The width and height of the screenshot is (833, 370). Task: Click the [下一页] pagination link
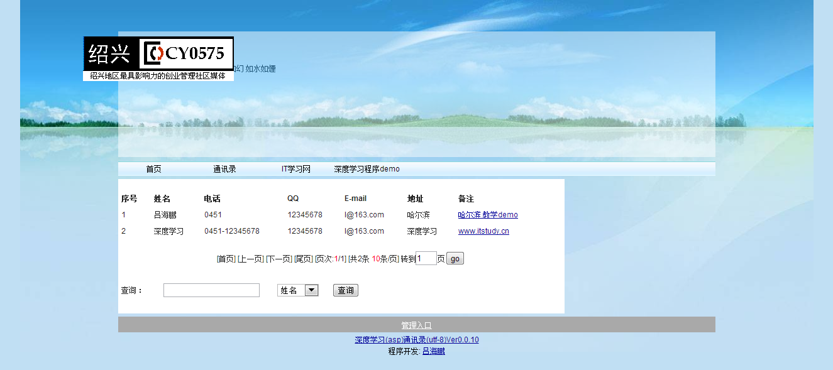pyautogui.click(x=279, y=259)
